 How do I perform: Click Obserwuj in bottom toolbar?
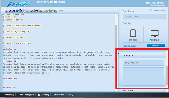10,95
